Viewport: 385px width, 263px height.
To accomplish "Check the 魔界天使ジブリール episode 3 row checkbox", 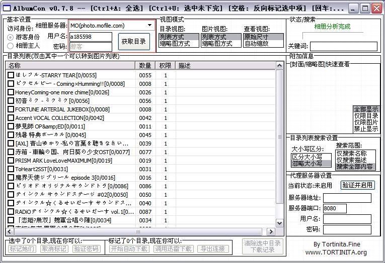I will coord(11,178).
